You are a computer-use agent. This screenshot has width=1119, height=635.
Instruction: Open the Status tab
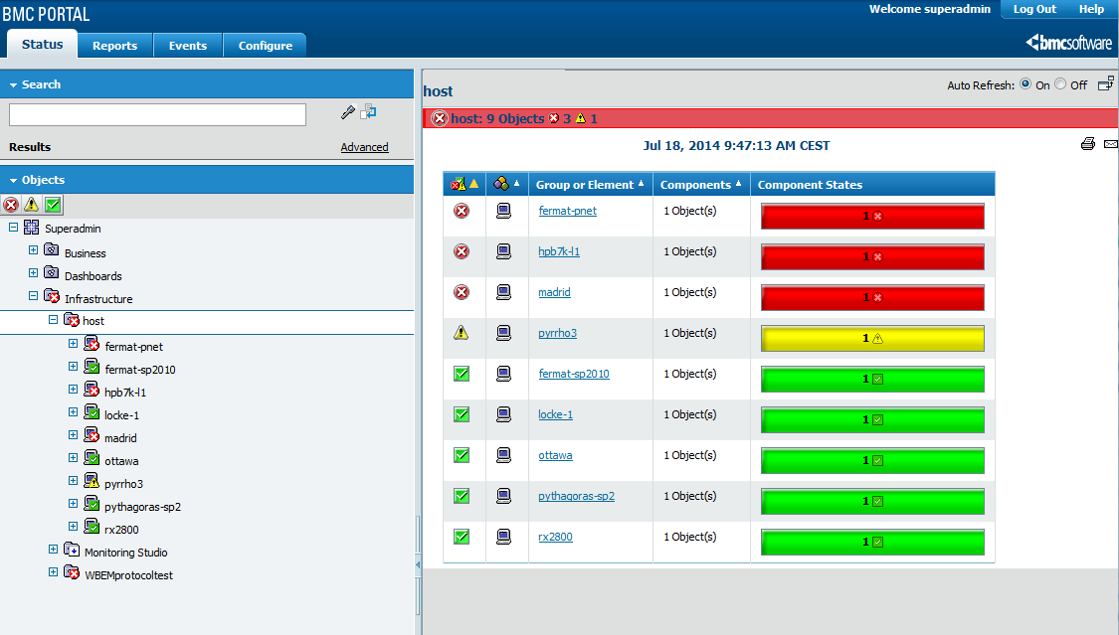click(x=42, y=44)
